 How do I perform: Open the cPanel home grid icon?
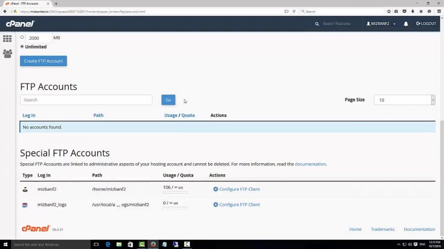point(7,39)
